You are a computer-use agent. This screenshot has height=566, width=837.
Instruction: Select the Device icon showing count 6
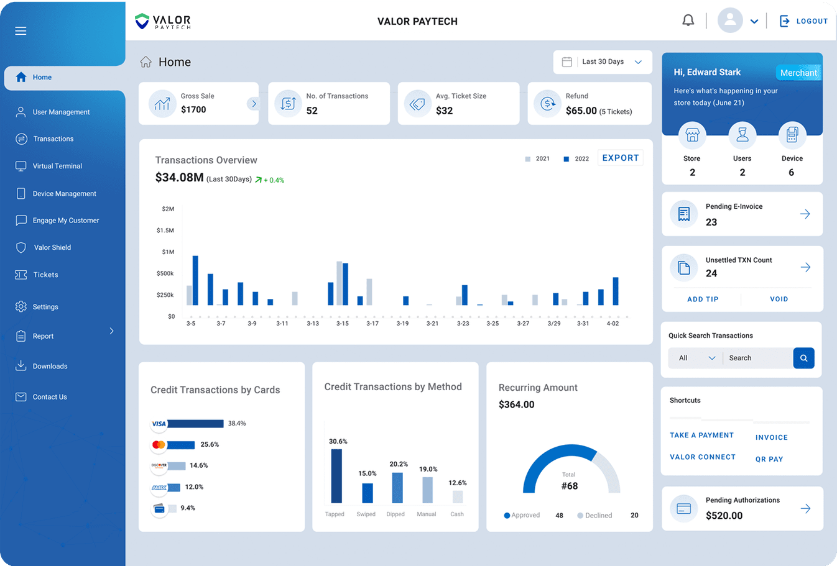pyautogui.click(x=792, y=134)
